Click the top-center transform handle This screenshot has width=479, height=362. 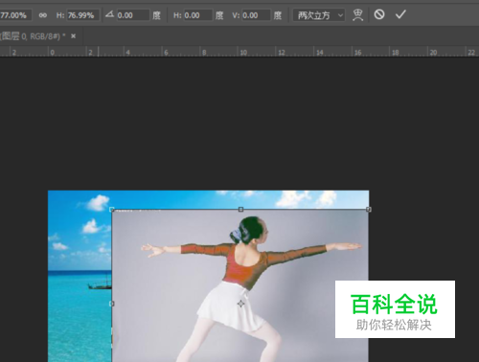(240, 210)
